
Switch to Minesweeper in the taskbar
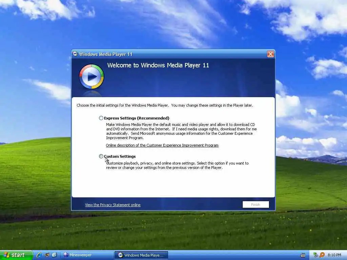click(87, 255)
